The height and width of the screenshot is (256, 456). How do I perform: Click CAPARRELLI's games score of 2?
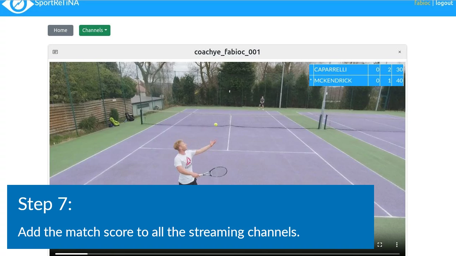(x=389, y=70)
